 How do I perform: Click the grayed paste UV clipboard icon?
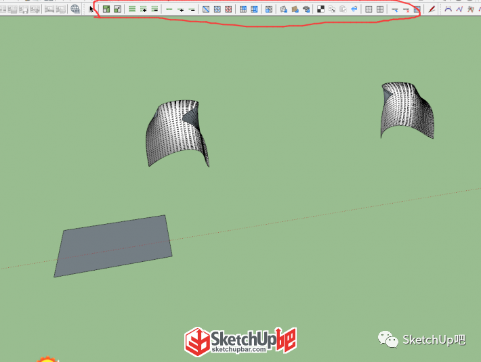click(x=343, y=9)
